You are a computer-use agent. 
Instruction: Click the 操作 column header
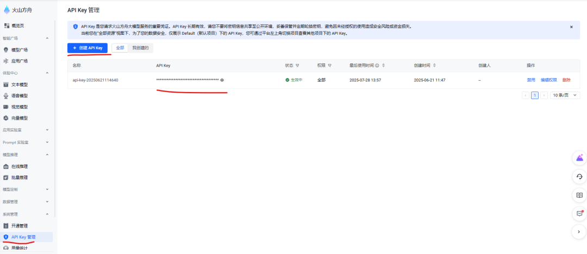531,66
